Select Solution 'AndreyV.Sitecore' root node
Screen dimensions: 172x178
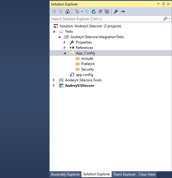pyautogui.click(x=90, y=26)
